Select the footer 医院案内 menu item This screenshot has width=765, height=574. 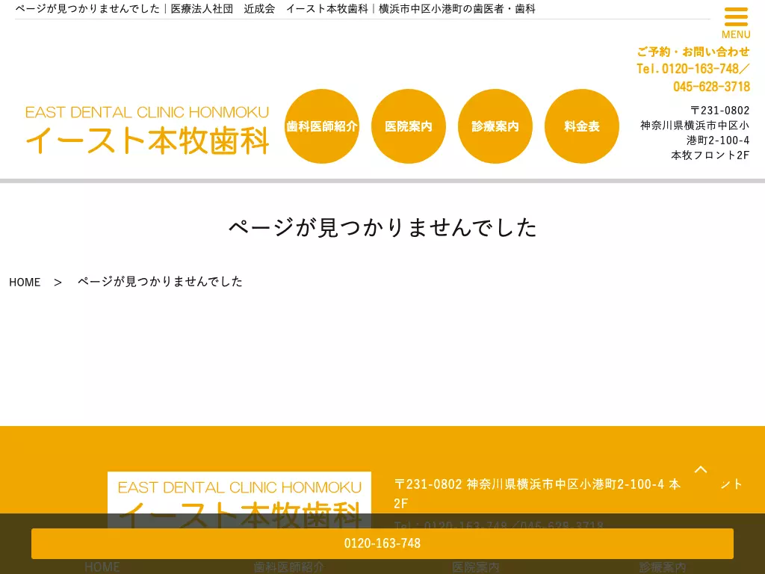click(476, 567)
